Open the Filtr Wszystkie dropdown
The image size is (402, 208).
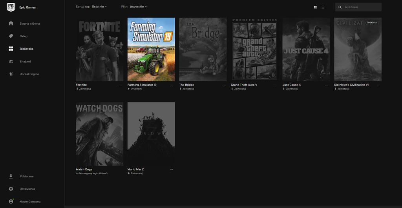tap(138, 7)
